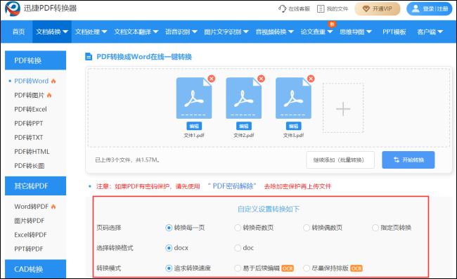Open PDF转换 sidebar section header
The image size is (457, 279).
tap(36, 60)
